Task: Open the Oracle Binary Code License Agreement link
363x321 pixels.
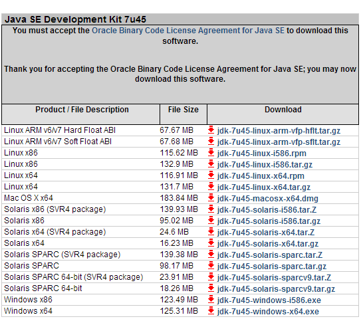Action: point(188,31)
